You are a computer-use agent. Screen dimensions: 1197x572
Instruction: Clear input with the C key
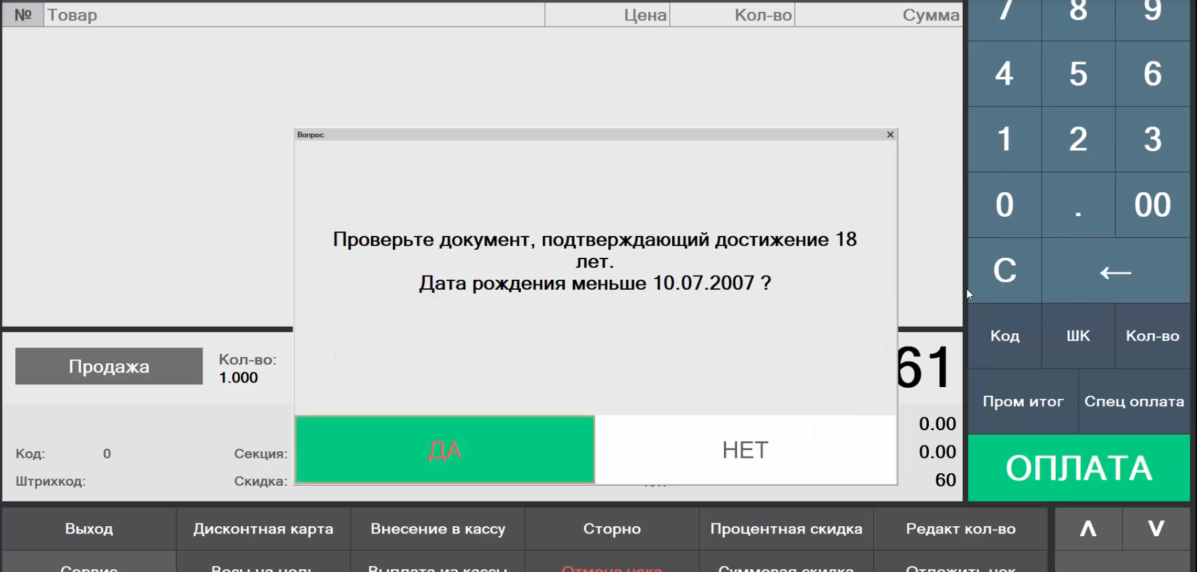click(x=1004, y=270)
